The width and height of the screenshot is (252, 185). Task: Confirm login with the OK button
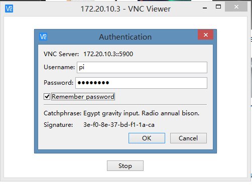(147, 138)
